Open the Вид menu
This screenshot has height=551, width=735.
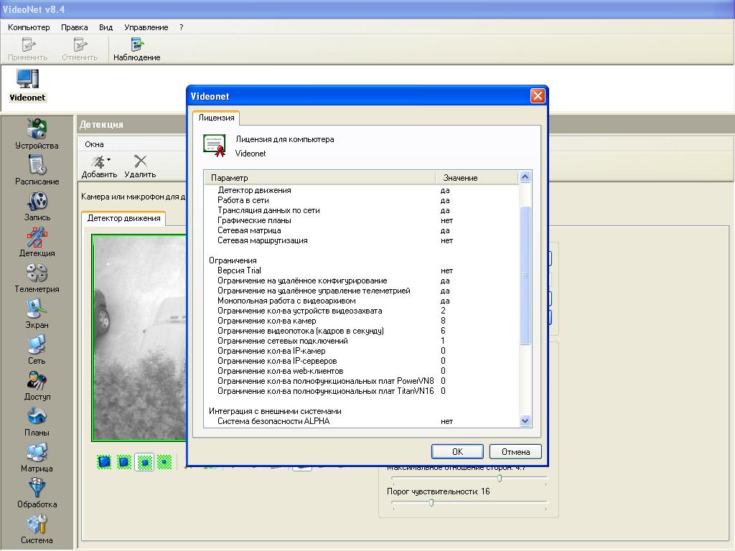[106, 27]
